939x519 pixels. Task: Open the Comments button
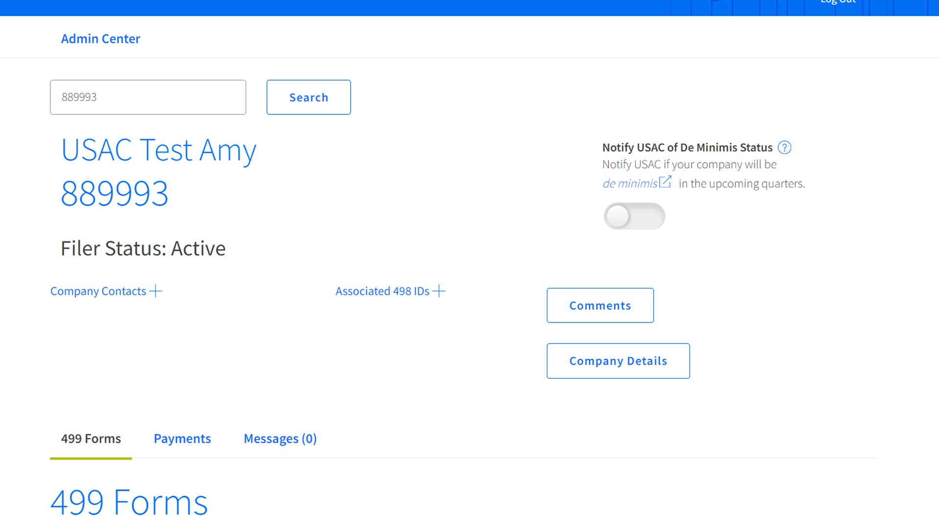(x=600, y=305)
